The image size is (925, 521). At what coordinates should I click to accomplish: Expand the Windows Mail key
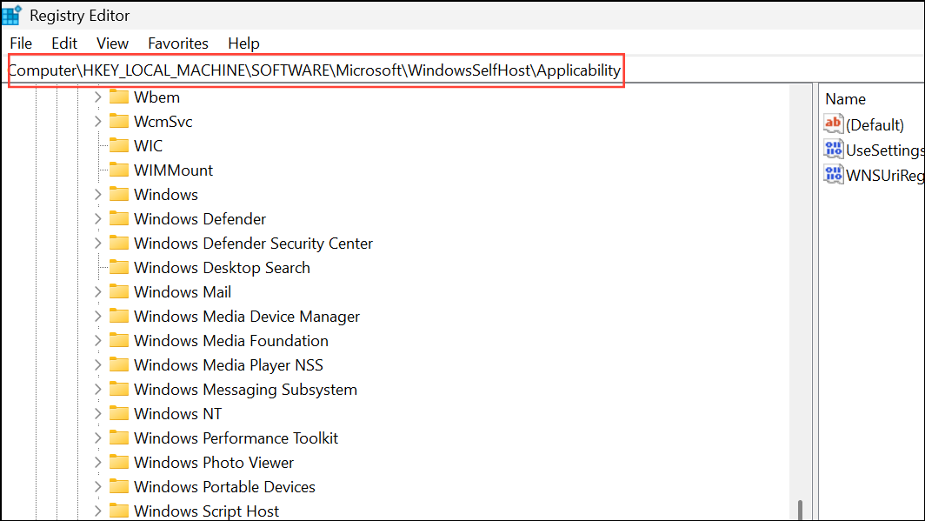click(98, 291)
